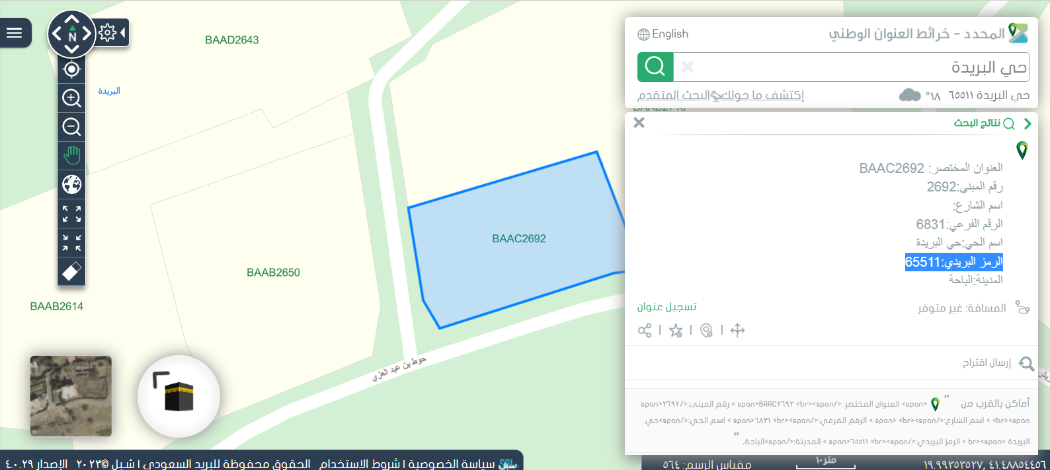
Task: Clear search text with X icon
Action: tap(688, 67)
